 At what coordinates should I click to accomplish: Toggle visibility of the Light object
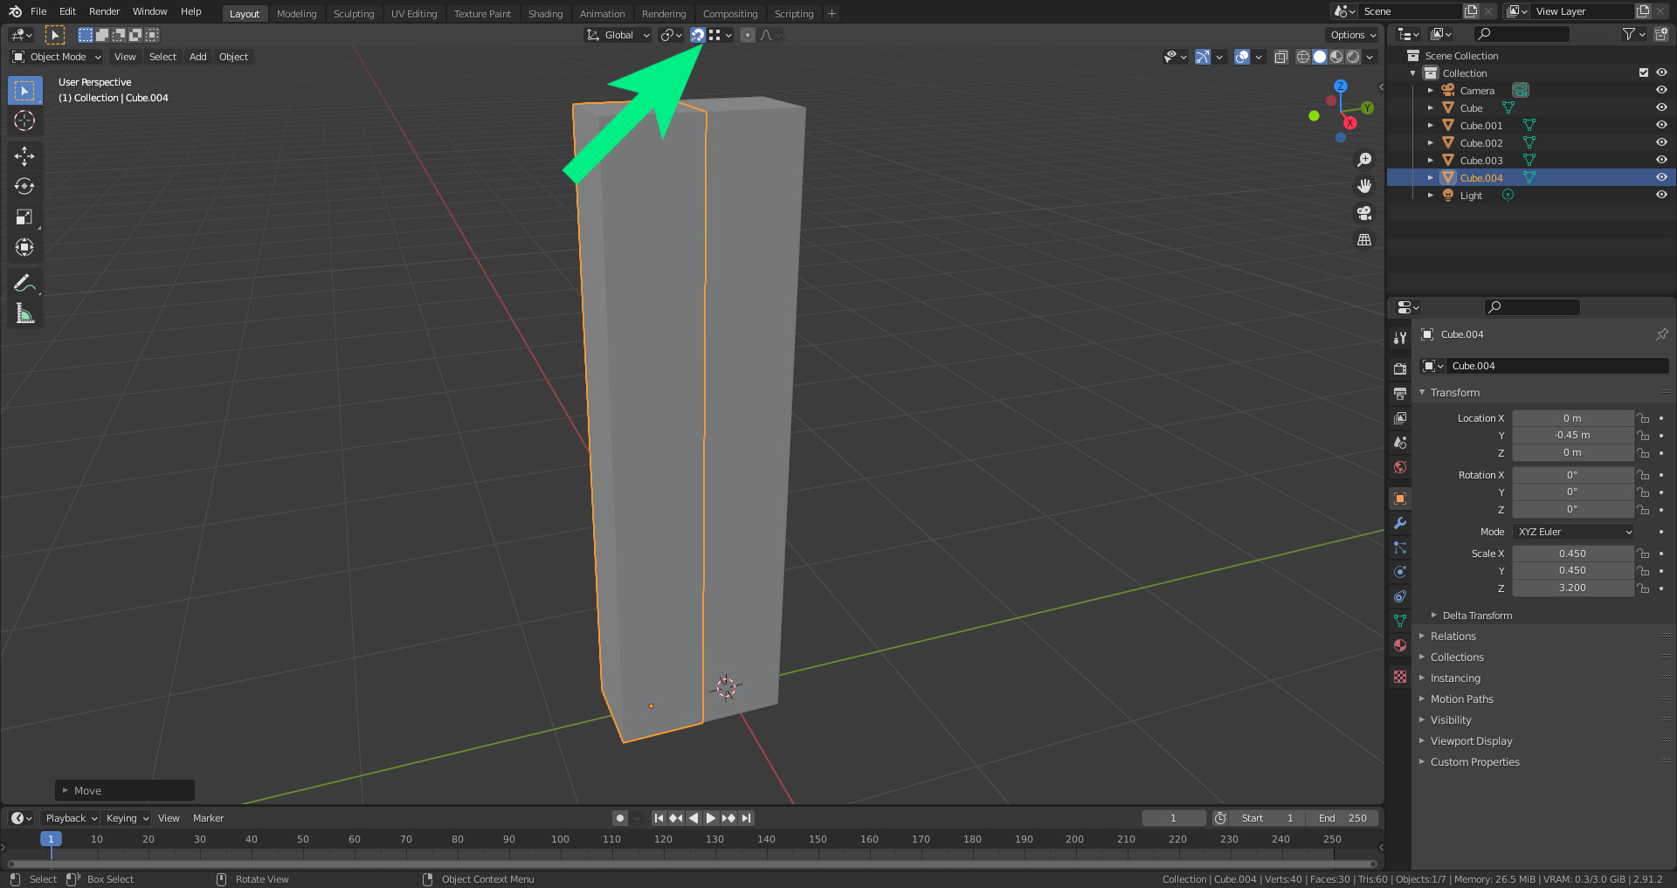pos(1661,195)
